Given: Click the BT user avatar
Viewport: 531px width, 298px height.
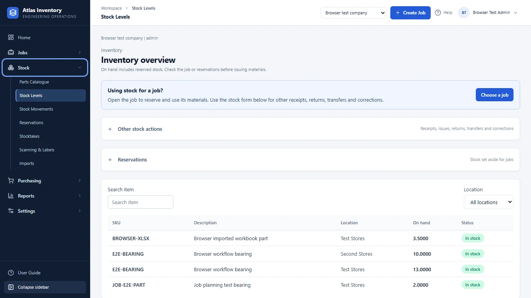Looking at the screenshot, I should pos(464,13).
